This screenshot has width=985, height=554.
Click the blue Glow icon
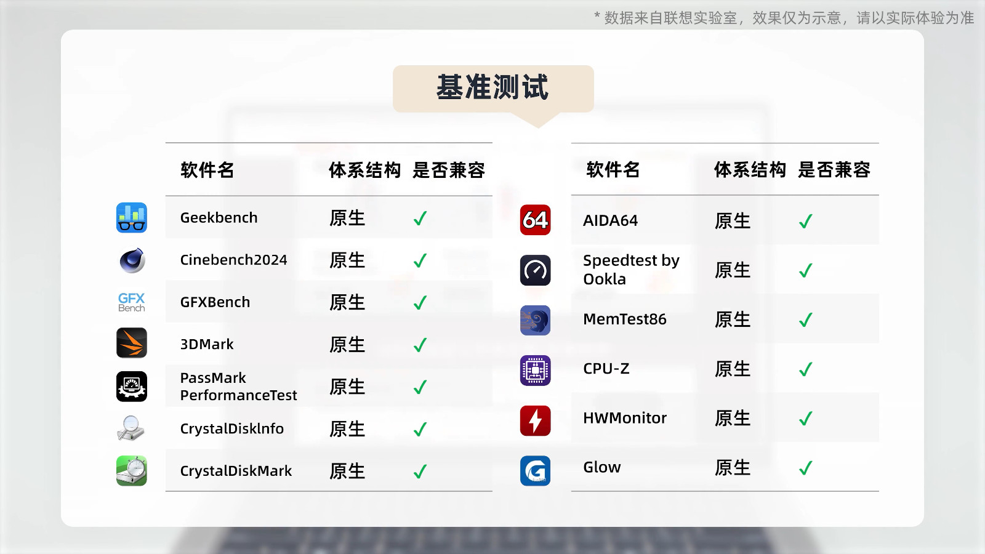pos(536,471)
